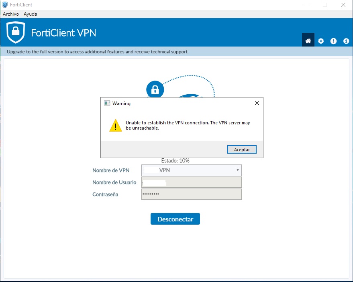Click the VPN dropdown arrow
Image resolution: width=353 pixels, height=282 pixels.
[x=237, y=170]
